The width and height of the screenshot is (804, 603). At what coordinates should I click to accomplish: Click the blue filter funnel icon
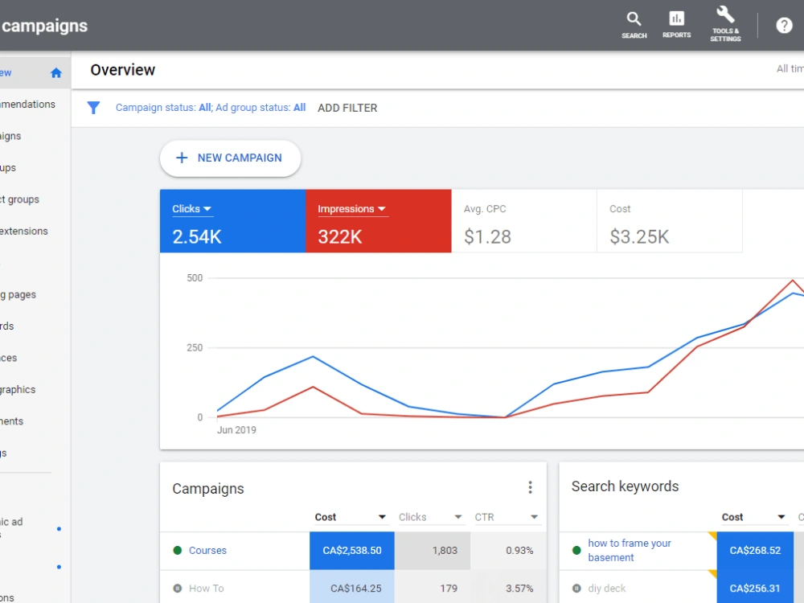click(93, 108)
